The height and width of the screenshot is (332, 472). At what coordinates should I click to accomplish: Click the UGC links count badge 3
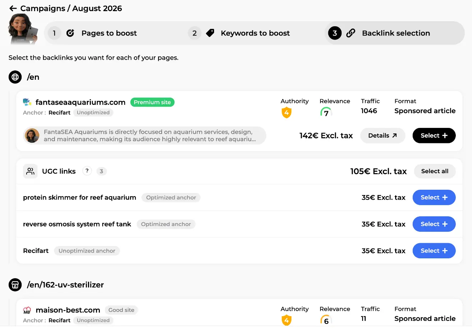click(x=101, y=171)
